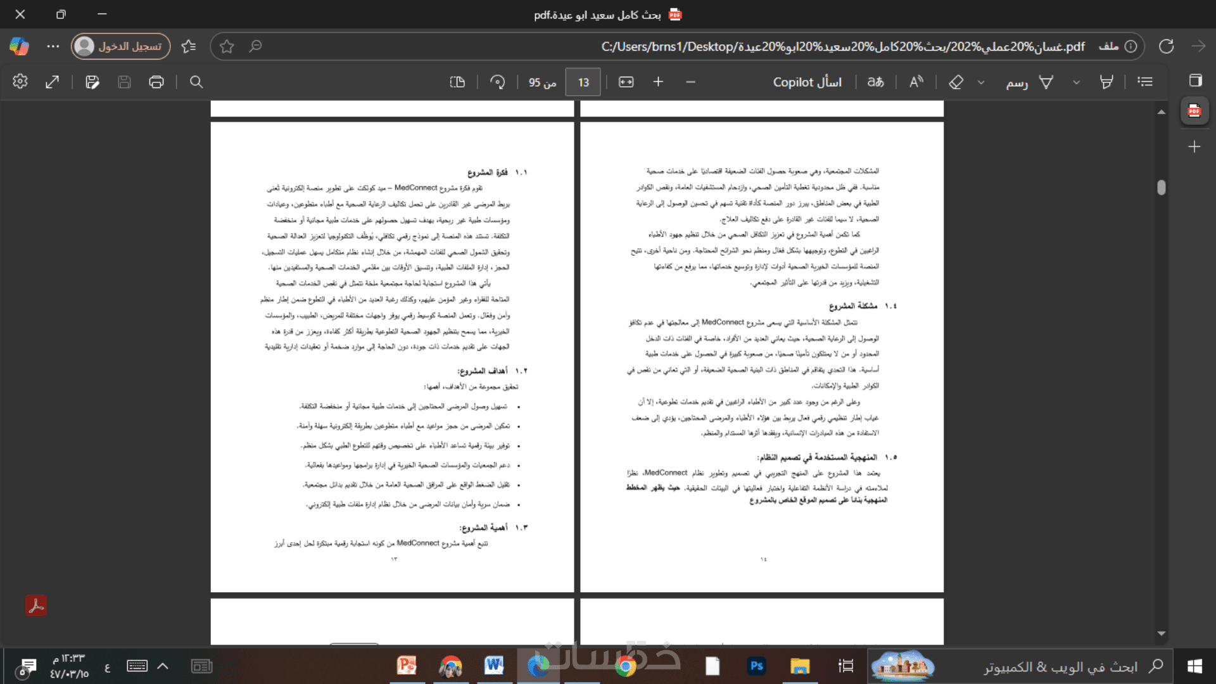Toggle the table of contents pane
This screenshot has width=1216, height=684.
click(x=1144, y=82)
